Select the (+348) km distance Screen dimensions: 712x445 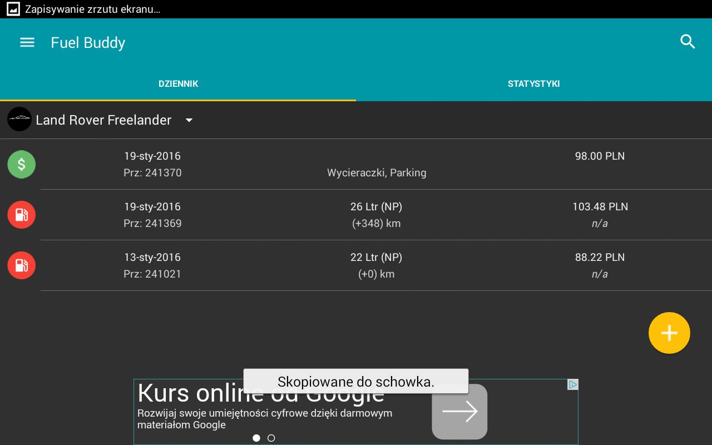(376, 224)
